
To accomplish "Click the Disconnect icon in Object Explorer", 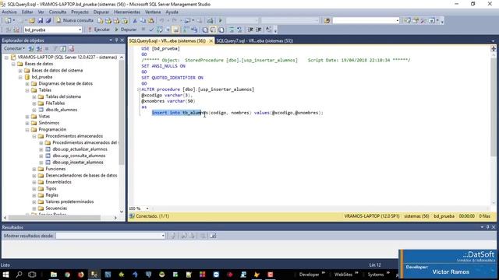I will 39,48.
